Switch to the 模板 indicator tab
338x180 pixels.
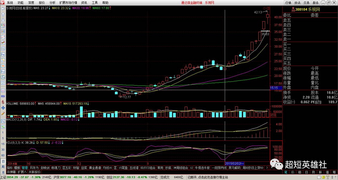tap(17, 168)
